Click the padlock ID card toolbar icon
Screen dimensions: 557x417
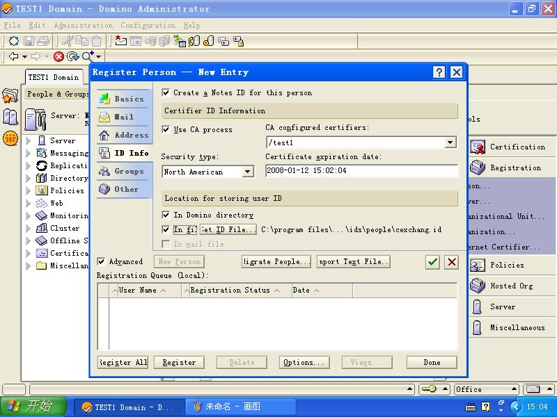(238, 42)
